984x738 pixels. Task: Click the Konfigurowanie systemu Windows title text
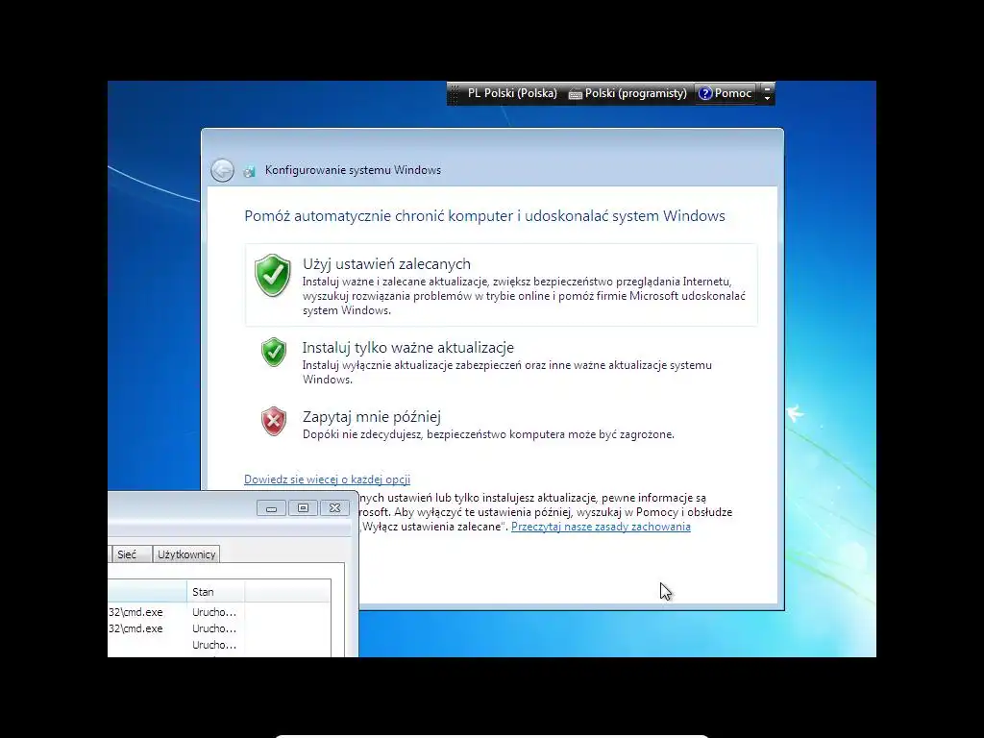click(x=353, y=170)
